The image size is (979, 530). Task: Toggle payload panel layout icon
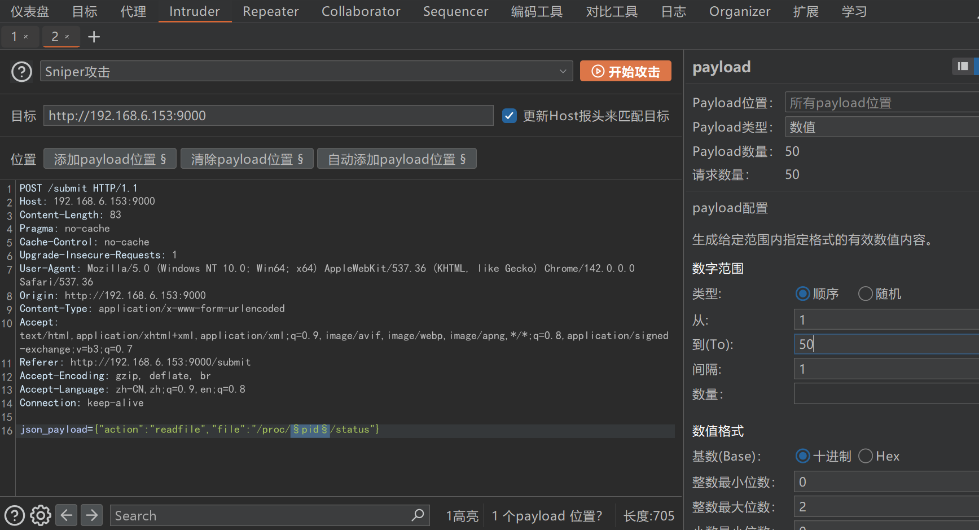963,67
